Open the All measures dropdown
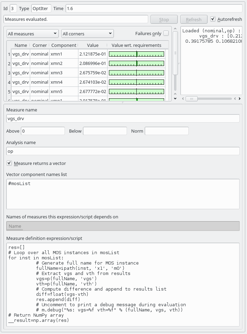Image resolution: width=247 pixels, height=334 pixels. point(32,34)
